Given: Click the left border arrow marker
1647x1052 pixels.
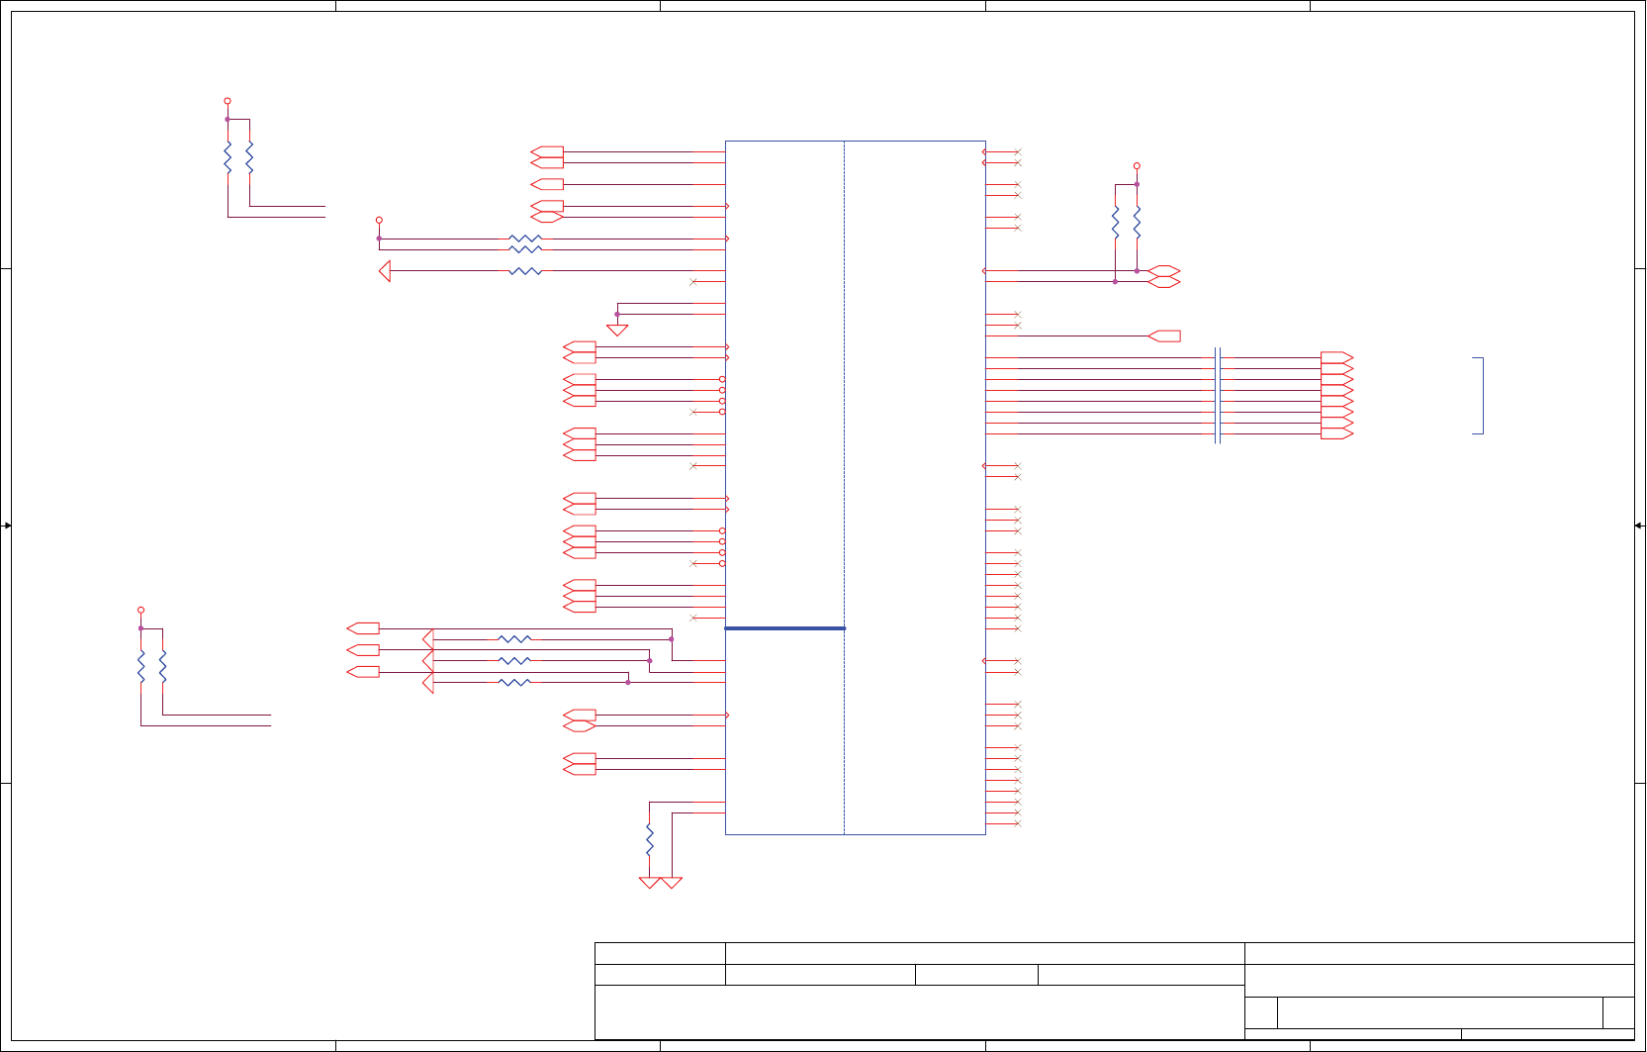Looking at the screenshot, I should click(x=7, y=526).
